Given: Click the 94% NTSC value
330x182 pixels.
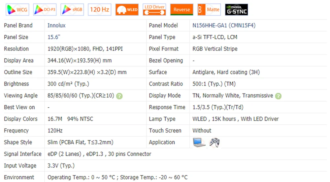Looking at the screenshot, I should (80, 119).
